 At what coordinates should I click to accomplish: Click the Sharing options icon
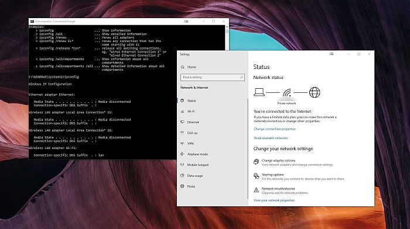point(257,176)
